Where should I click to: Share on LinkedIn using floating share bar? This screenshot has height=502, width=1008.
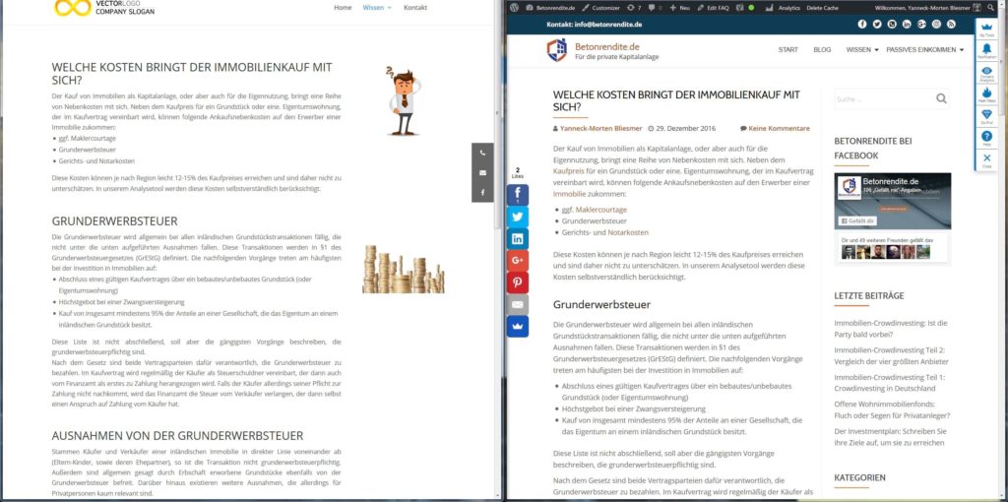pos(518,238)
